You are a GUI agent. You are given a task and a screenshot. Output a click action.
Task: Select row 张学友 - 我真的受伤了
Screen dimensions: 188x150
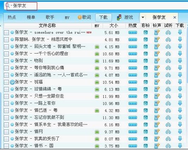tap(95, 139)
